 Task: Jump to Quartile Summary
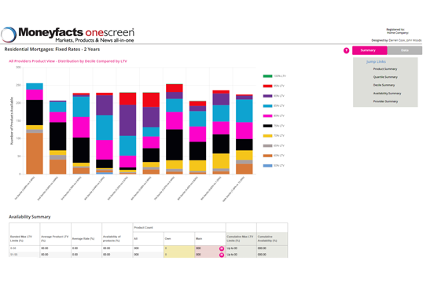[385, 77]
